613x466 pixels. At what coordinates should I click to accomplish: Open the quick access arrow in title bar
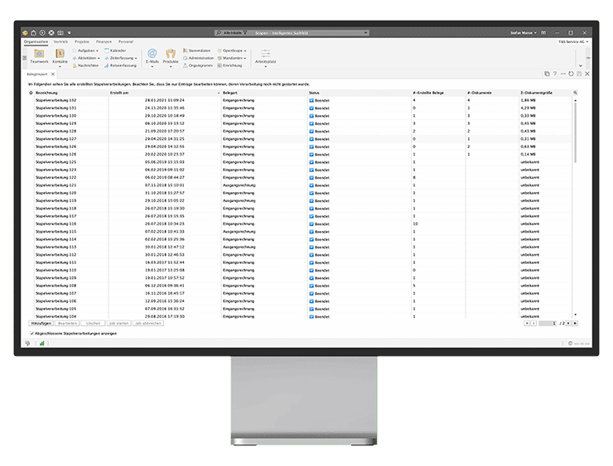coord(70,33)
